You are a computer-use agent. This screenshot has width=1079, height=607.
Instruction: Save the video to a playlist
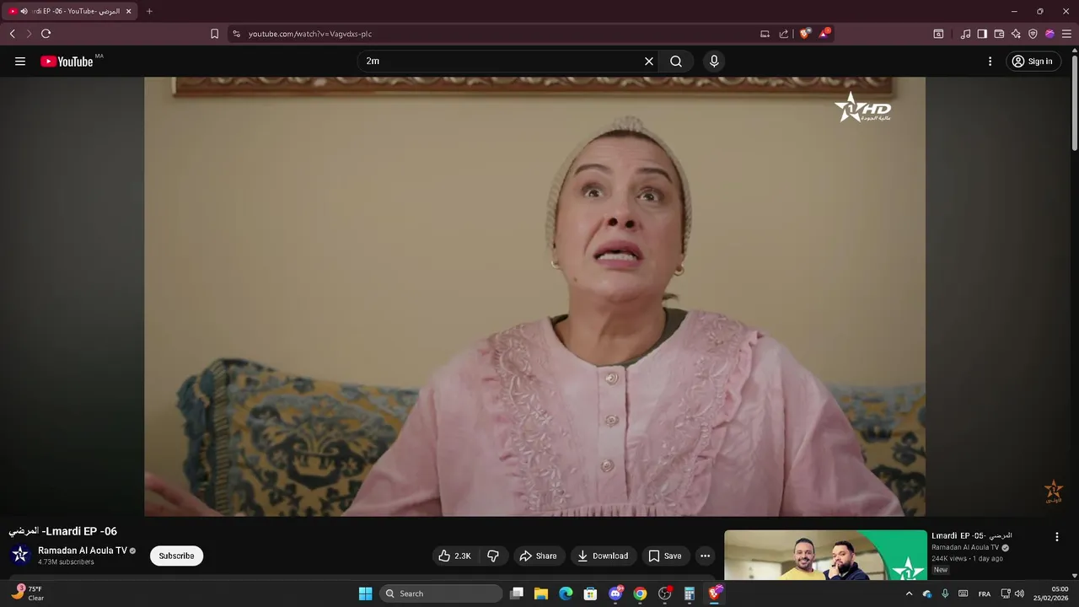(x=665, y=556)
